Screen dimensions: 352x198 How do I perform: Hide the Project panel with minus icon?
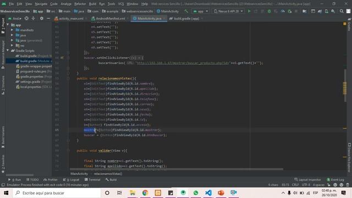[48, 18]
